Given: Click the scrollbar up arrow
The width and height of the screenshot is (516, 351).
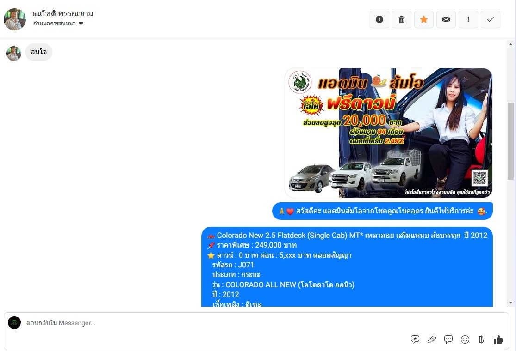Looking at the screenshot, I should point(510,44).
